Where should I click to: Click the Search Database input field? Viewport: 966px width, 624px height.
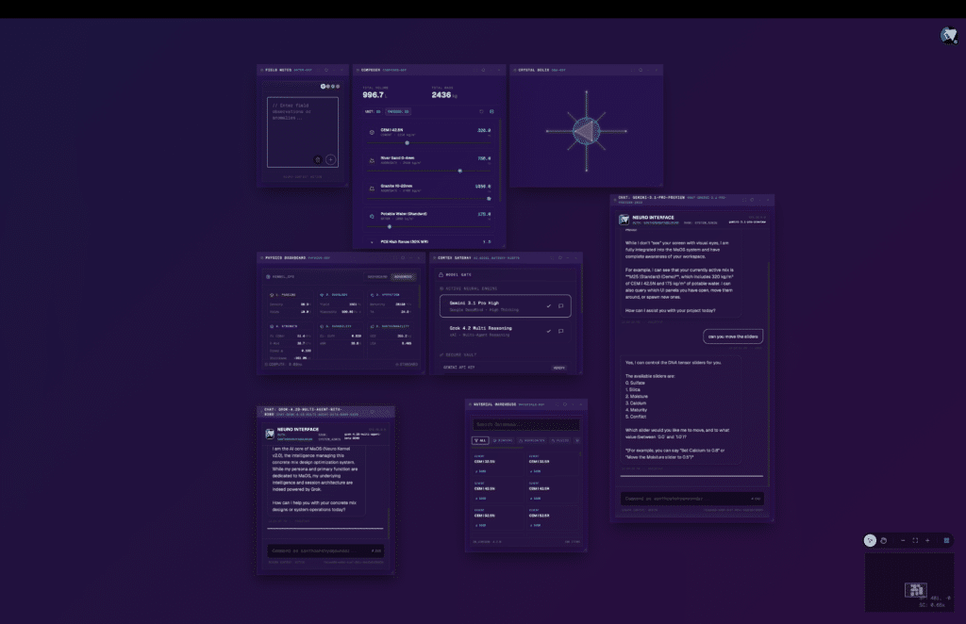click(x=526, y=424)
